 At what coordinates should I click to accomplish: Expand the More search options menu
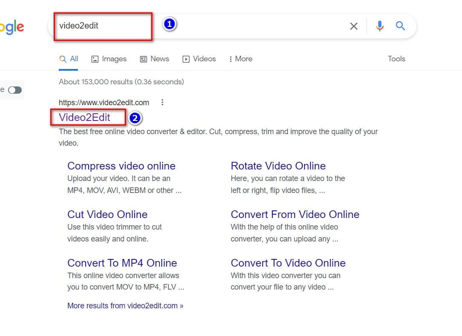pyautogui.click(x=241, y=59)
